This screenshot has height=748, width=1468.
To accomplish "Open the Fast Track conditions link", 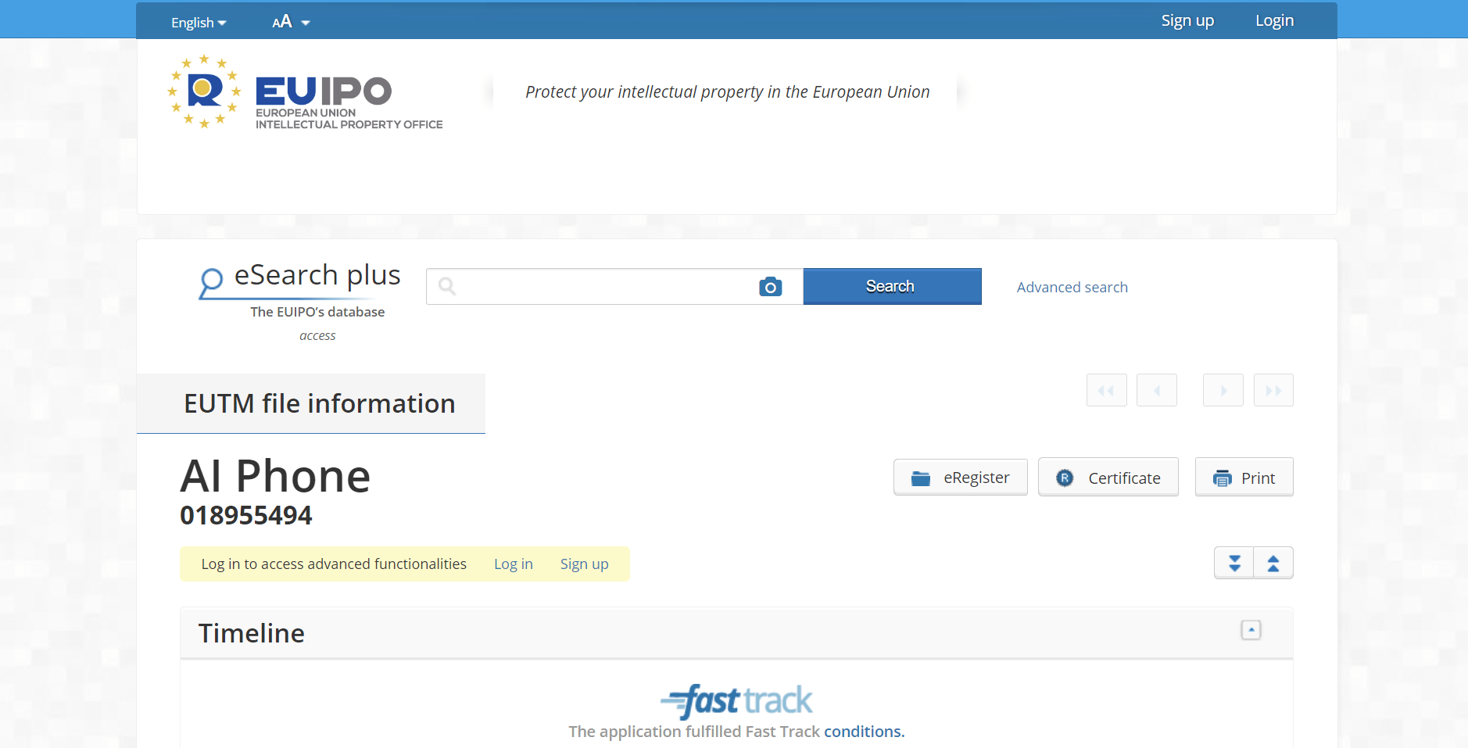I will point(864,732).
